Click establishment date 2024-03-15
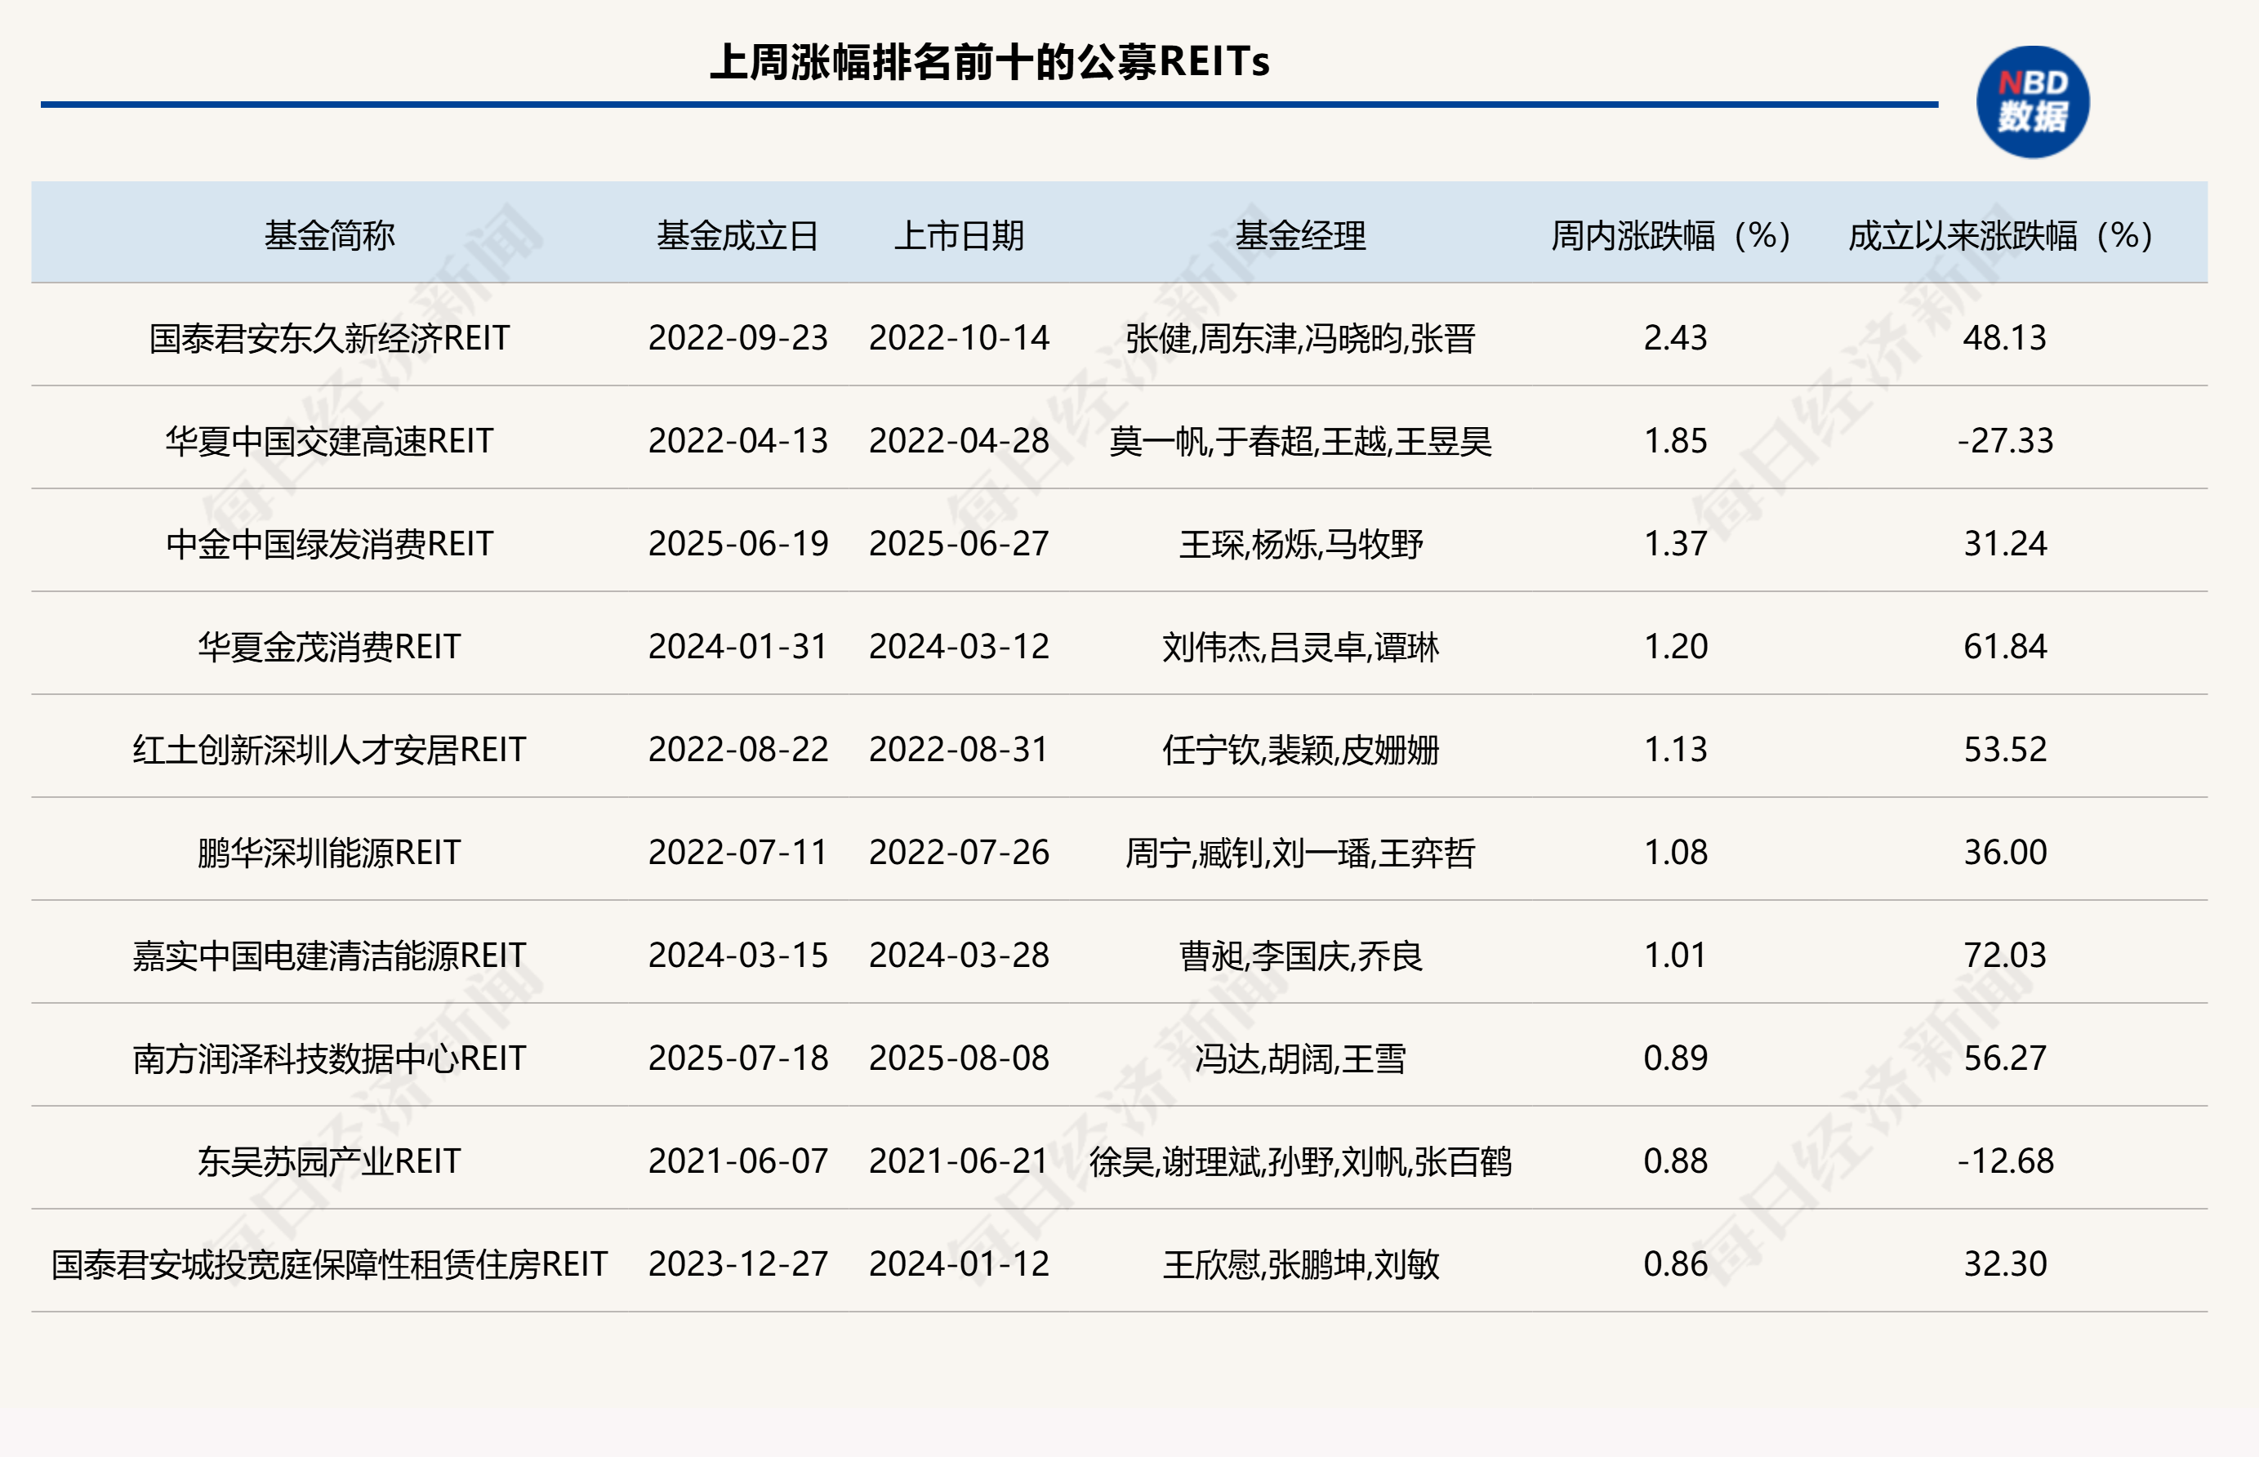The width and height of the screenshot is (2259, 1457). click(x=737, y=956)
